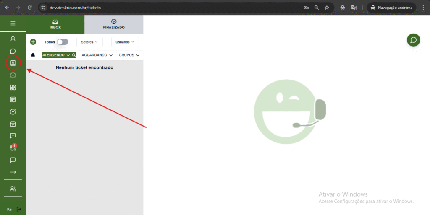Switch to the FINALIZADO tab

[114, 24]
